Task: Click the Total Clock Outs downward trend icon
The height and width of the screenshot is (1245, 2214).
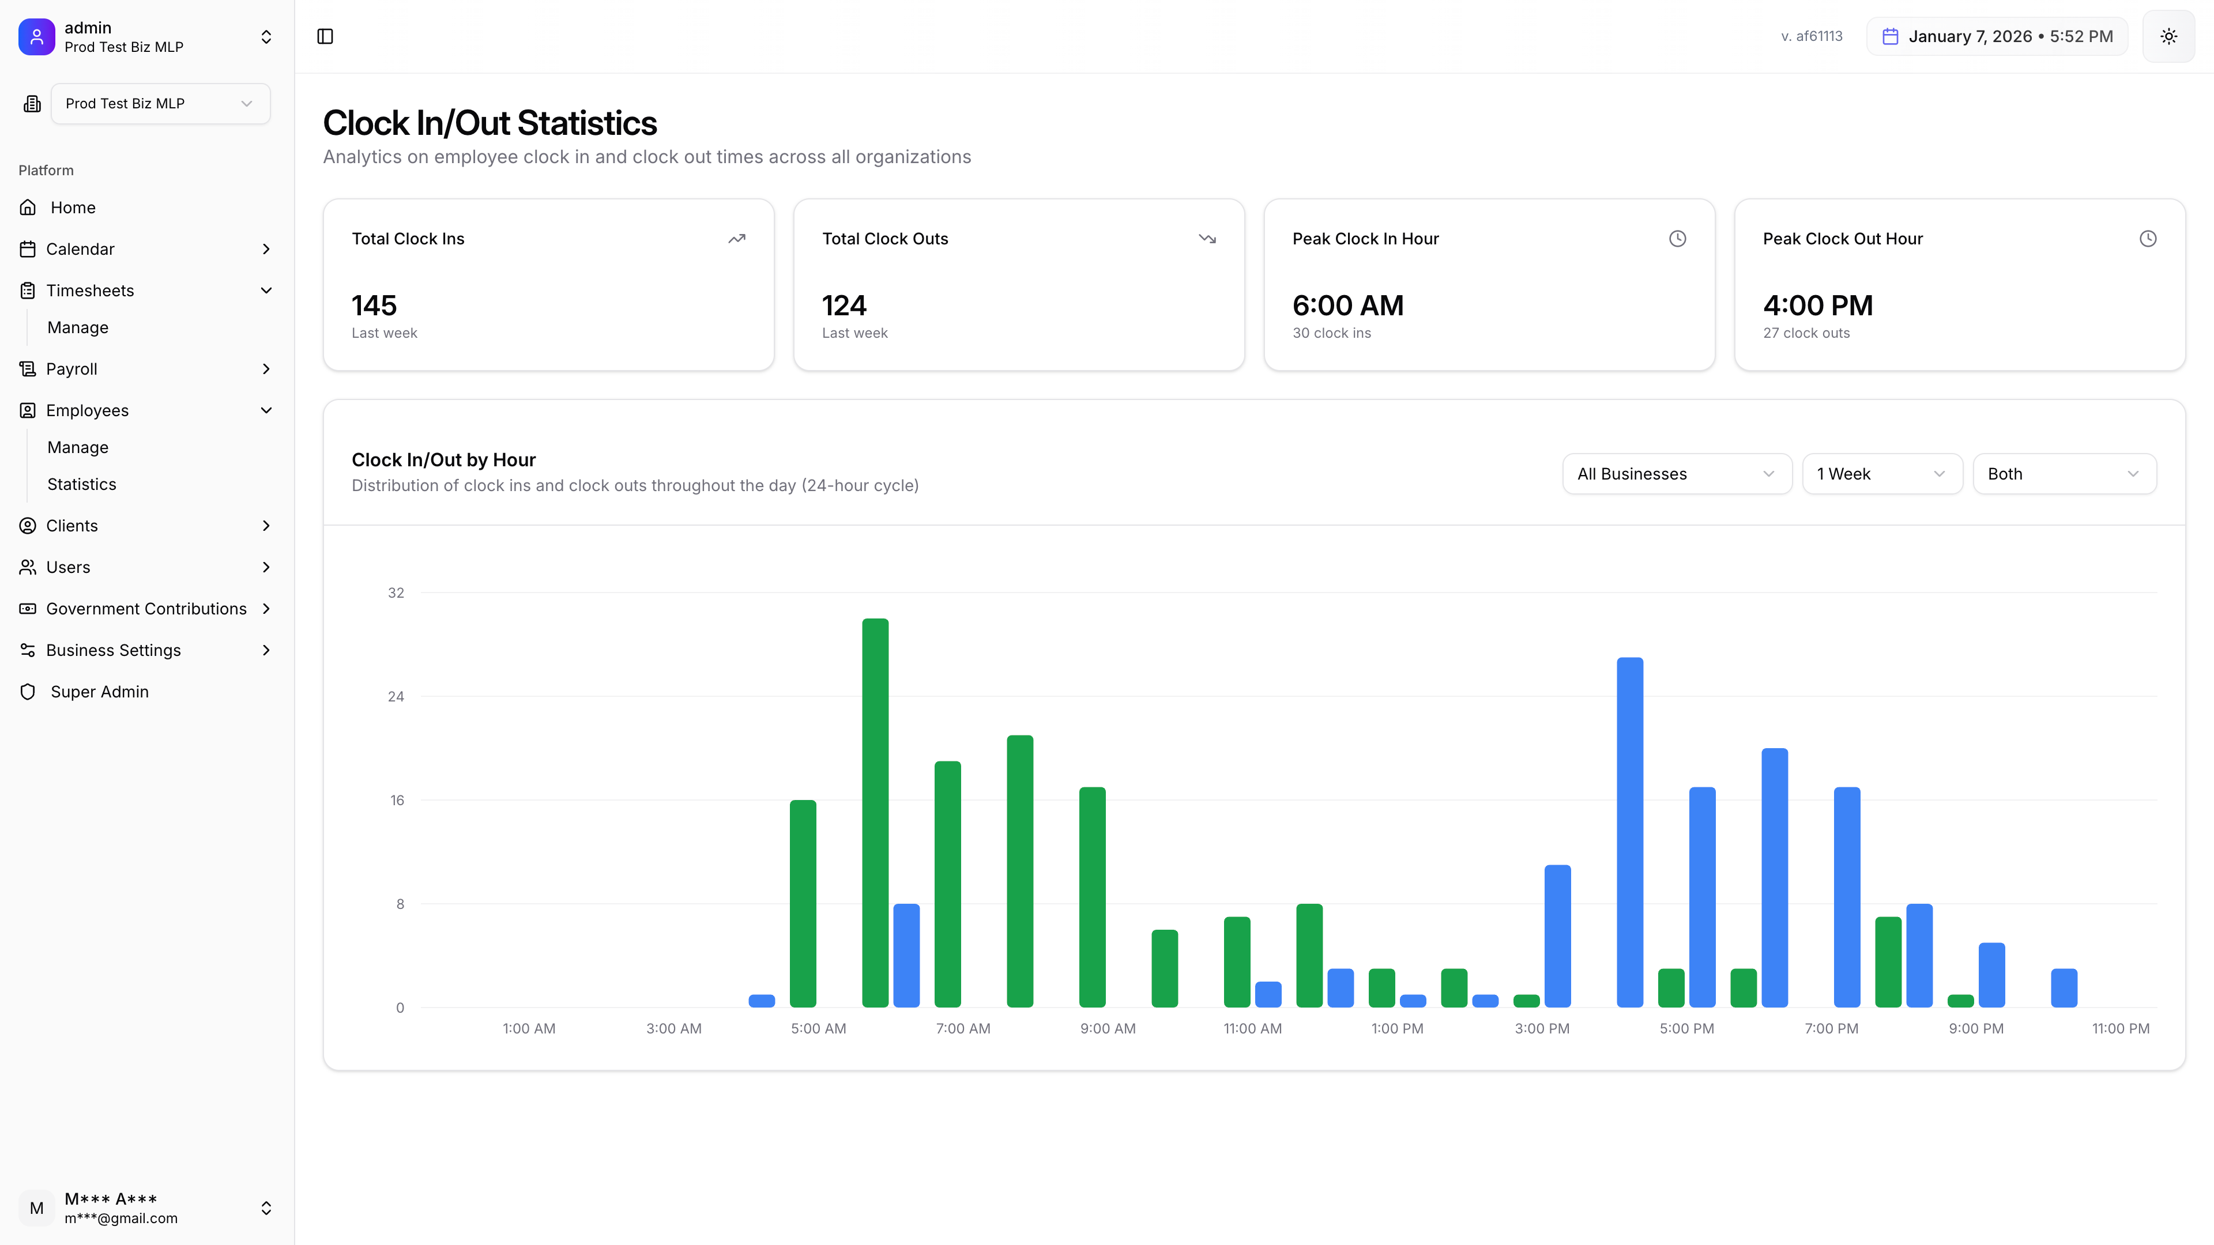Action: click(x=1207, y=239)
